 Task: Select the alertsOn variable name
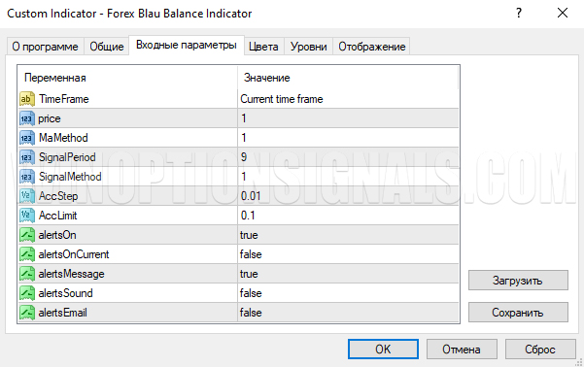[x=57, y=235]
